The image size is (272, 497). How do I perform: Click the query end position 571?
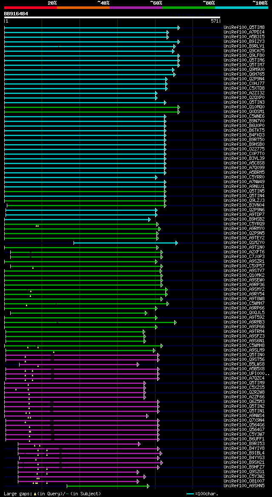[x=215, y=21]
